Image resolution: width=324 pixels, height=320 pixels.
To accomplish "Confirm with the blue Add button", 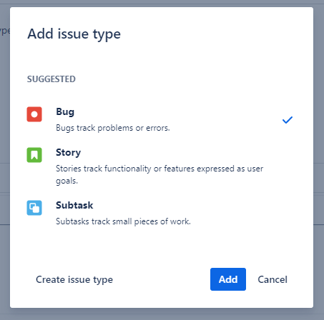I will coord(228,279).
